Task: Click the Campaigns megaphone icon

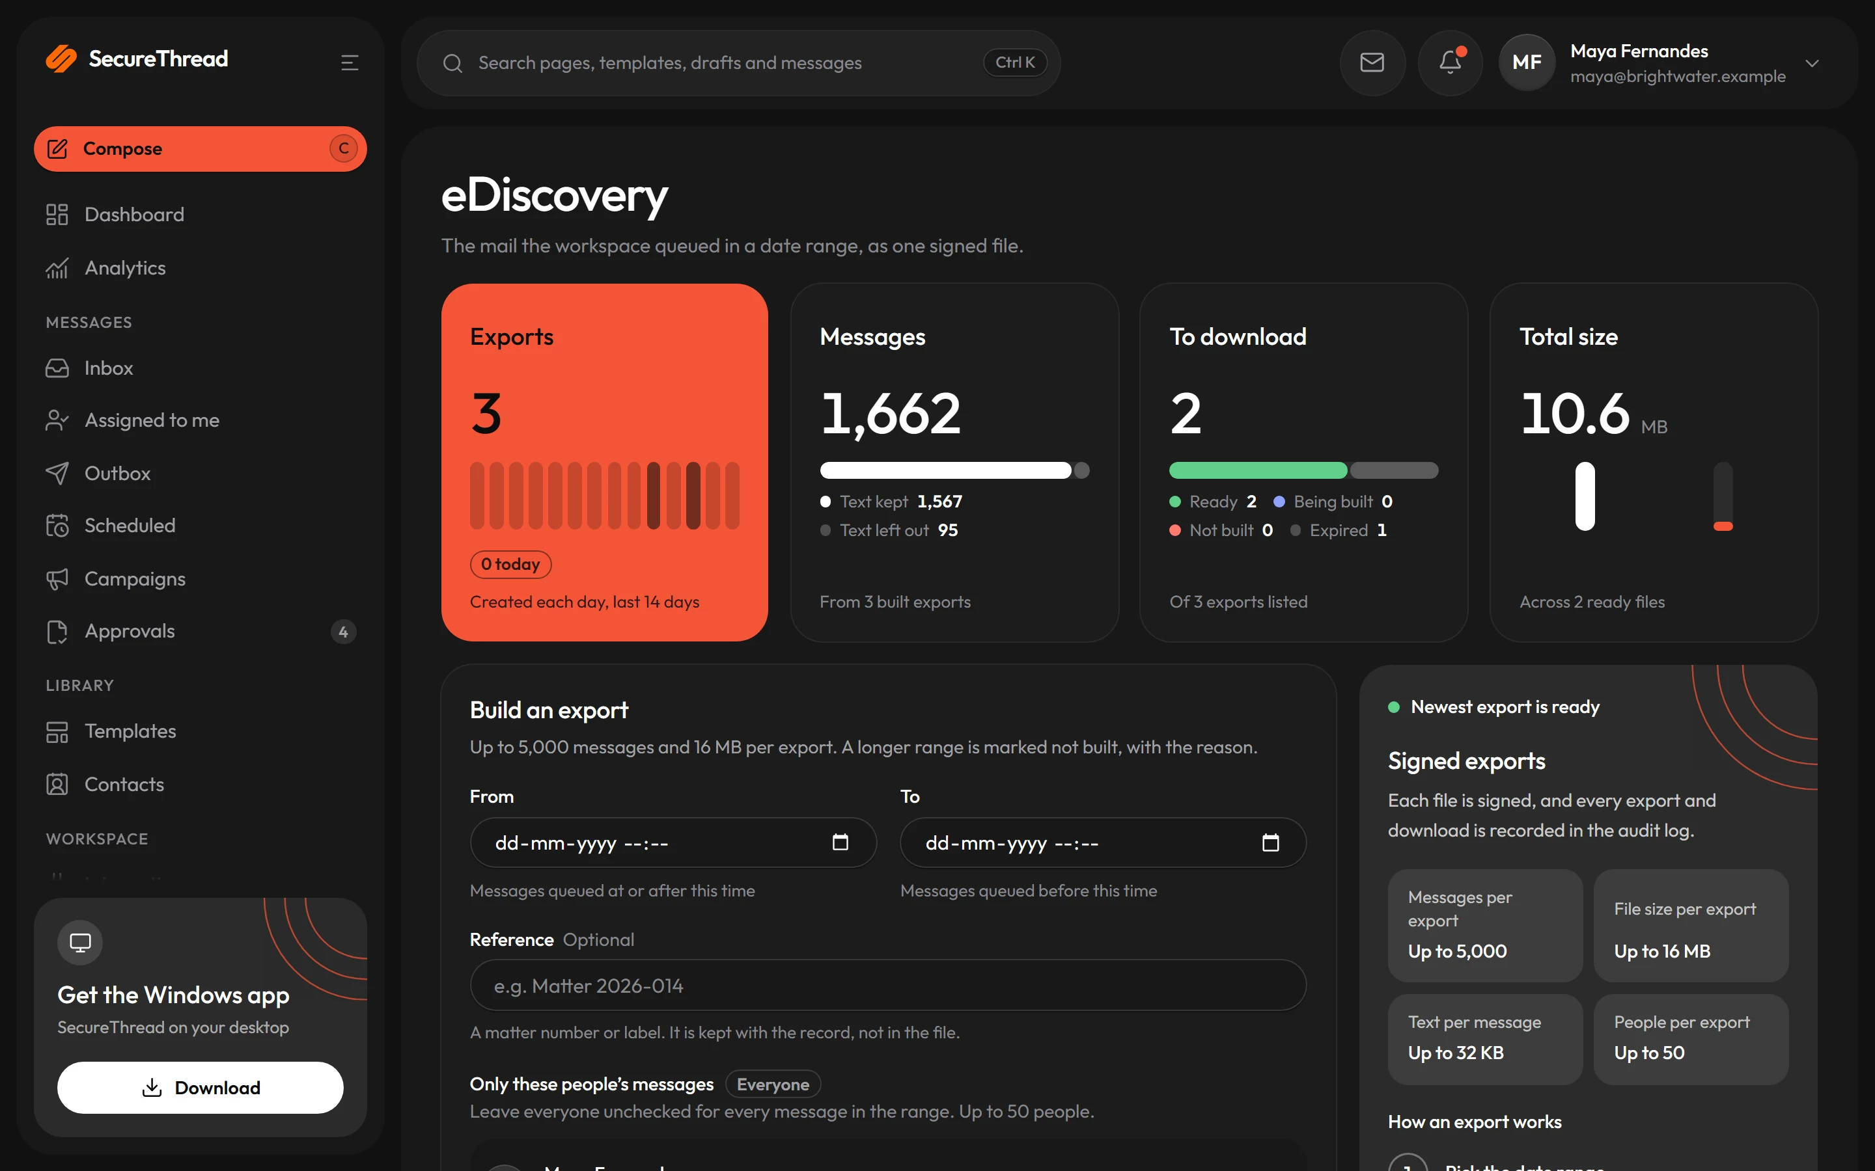Action: pos(57,579)
